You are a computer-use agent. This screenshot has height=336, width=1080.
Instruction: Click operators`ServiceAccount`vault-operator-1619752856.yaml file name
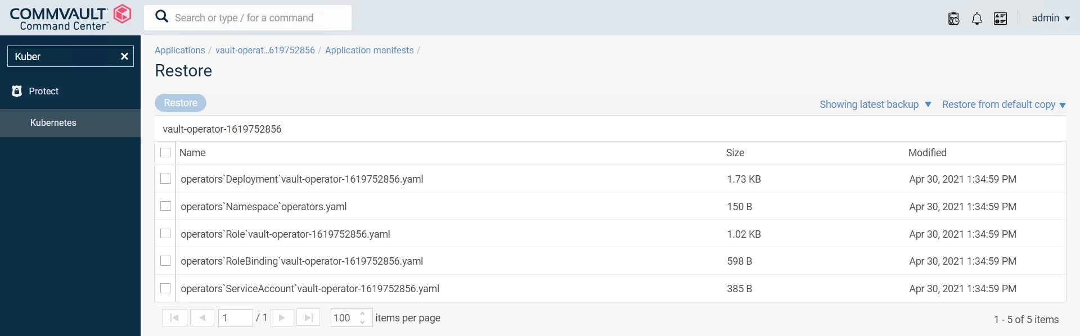tap(310, 289)
